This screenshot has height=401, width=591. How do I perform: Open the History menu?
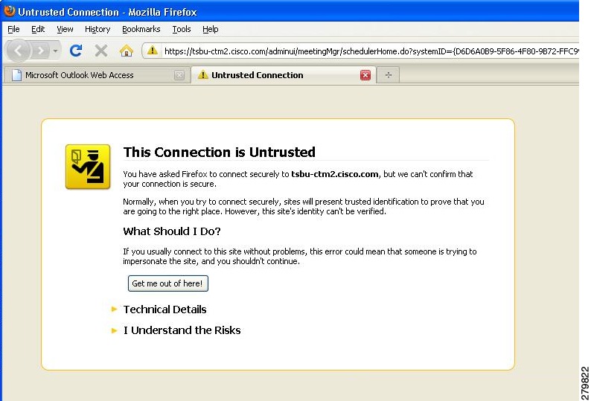[x=98, y=29]
